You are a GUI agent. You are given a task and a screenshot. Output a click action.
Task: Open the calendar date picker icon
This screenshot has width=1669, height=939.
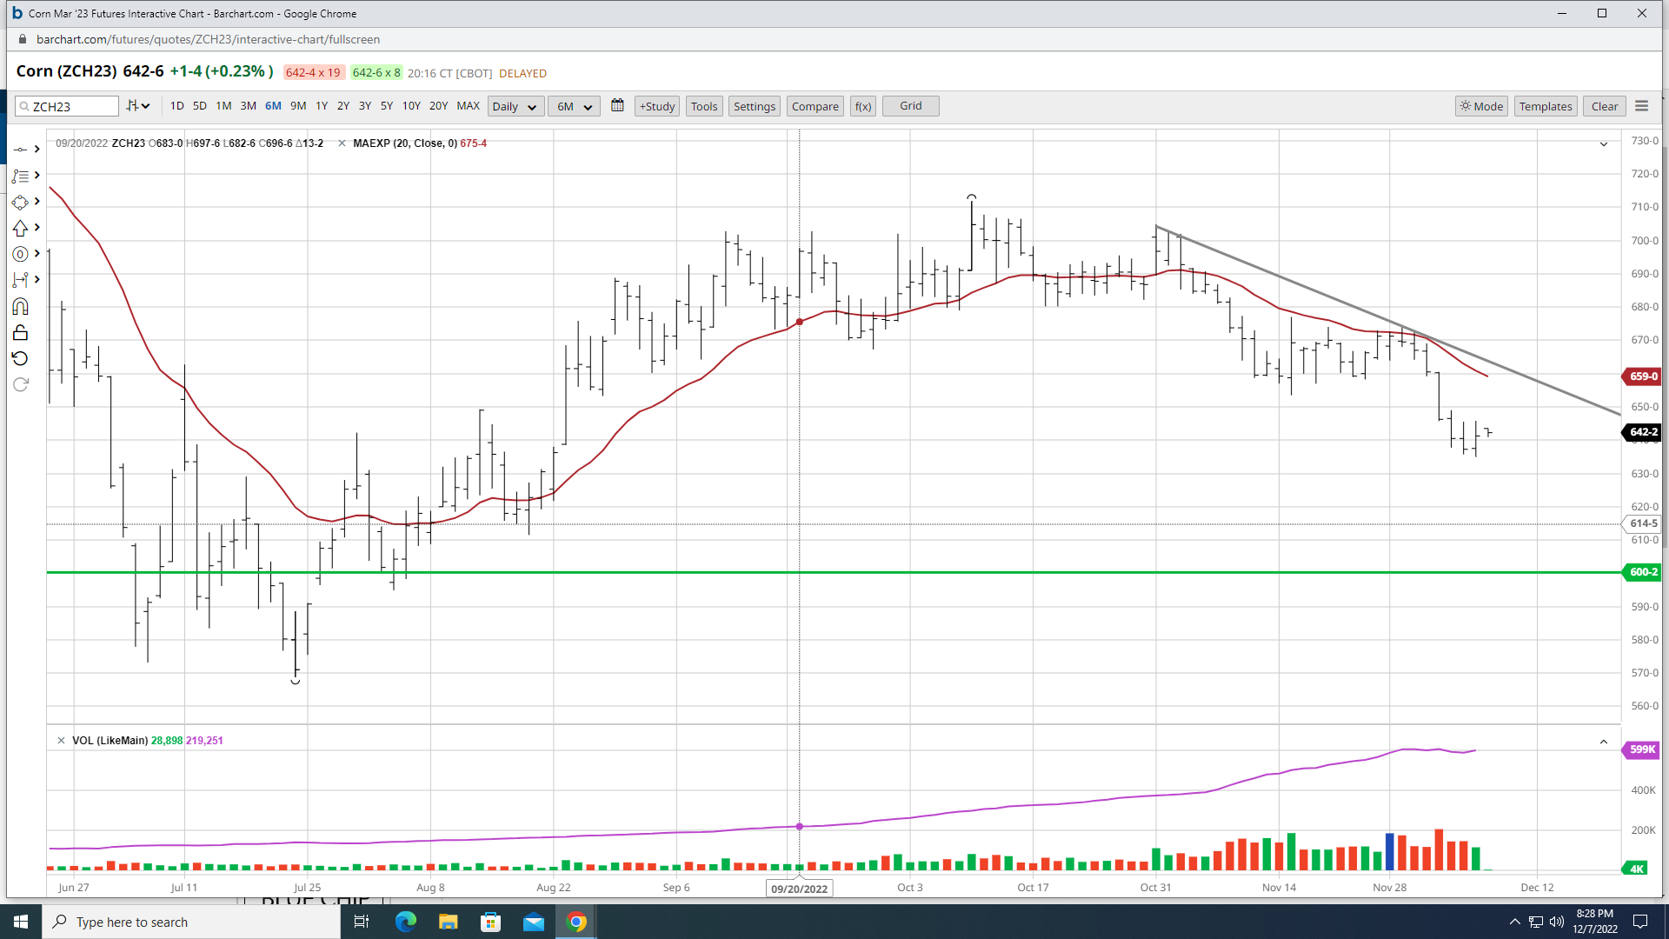pos(617,105)
